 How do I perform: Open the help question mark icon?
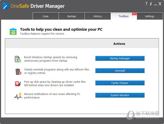pos(146,4)
